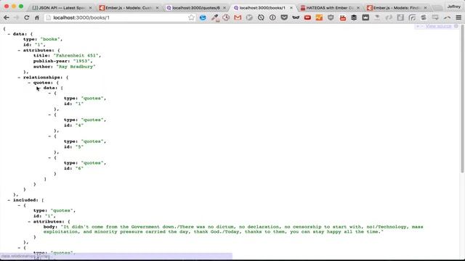Collapse the quotes relationship object
Screen dimensions: 465x261
[29, 83]
